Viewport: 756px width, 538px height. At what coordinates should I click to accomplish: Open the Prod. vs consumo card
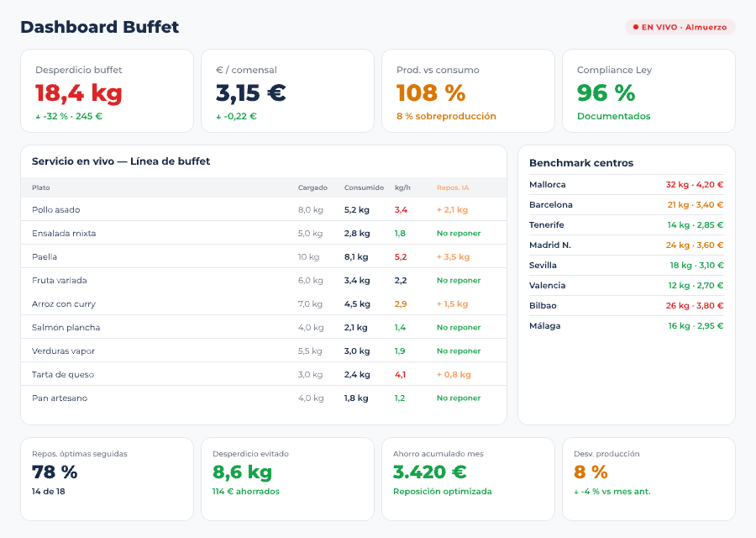coord(468,91)
